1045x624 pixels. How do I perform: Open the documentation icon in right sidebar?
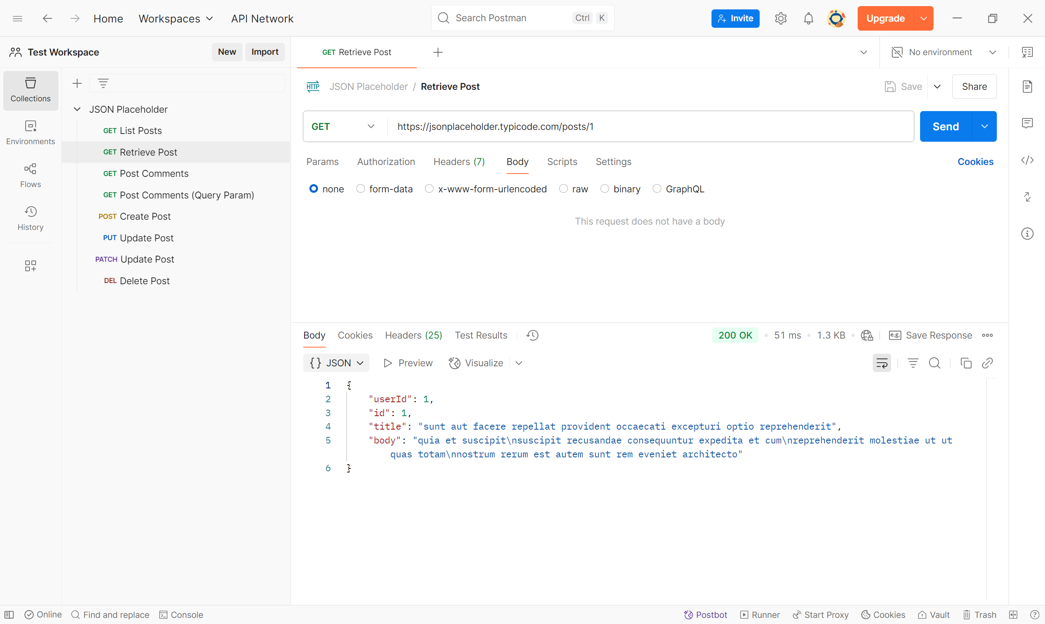(1027, 87)
